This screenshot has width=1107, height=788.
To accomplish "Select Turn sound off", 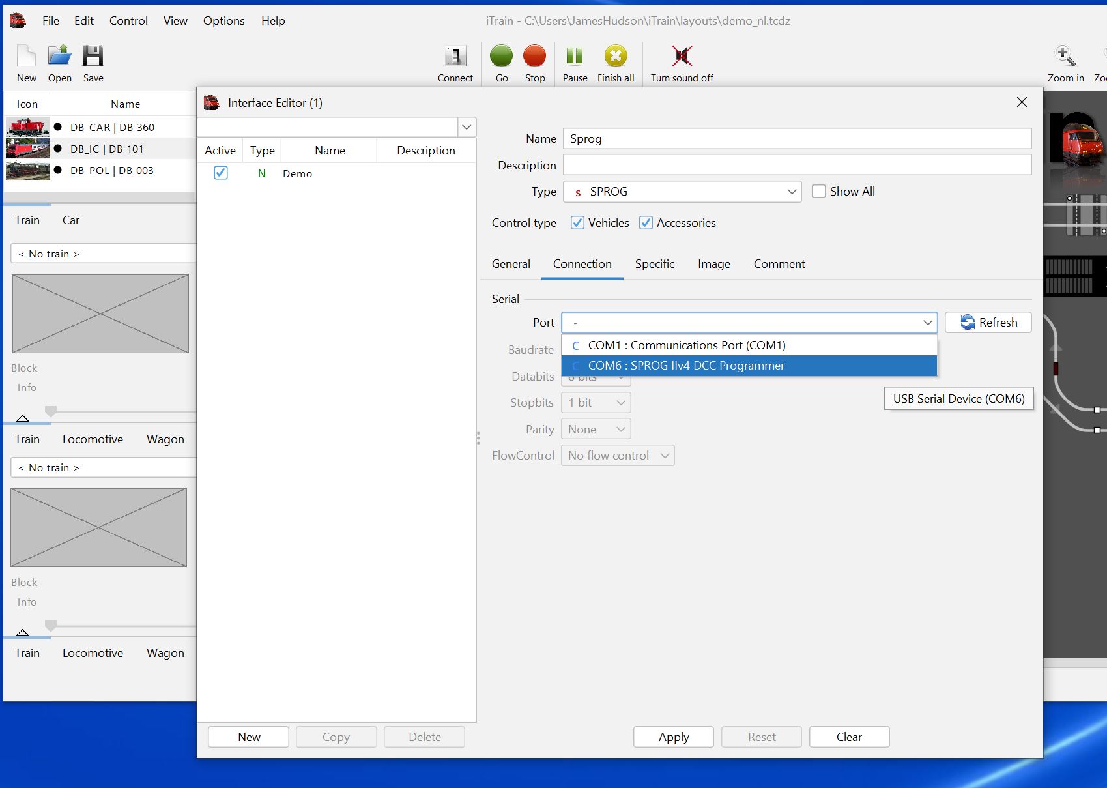I will point(681,57).
